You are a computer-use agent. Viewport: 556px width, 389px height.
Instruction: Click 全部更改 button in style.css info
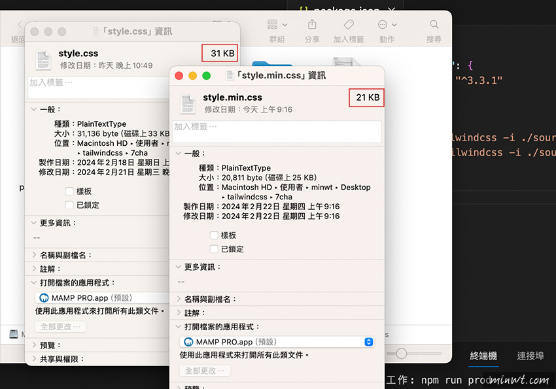(x=61, y=327)
